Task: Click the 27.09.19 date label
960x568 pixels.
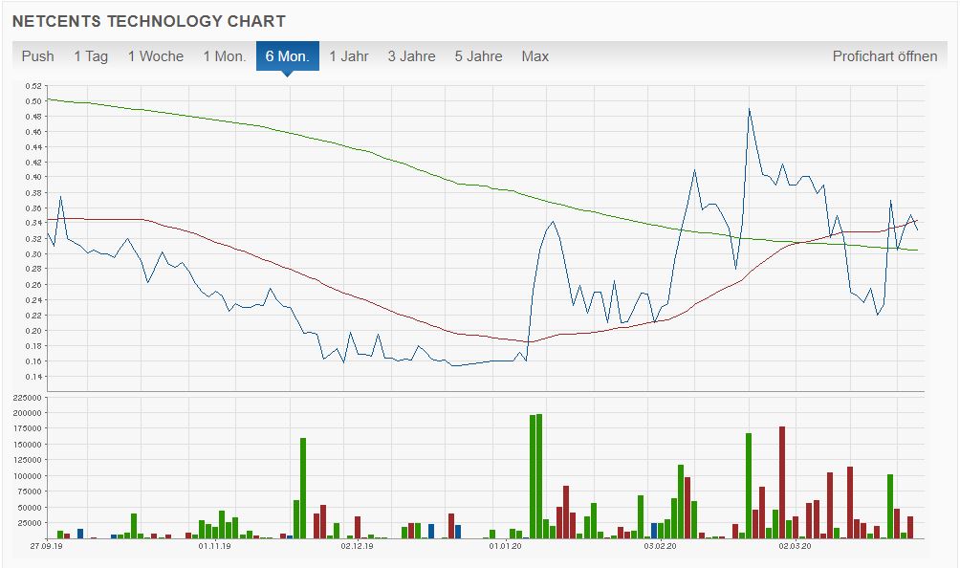Action: pyautogui.click(x=47, y=546)
